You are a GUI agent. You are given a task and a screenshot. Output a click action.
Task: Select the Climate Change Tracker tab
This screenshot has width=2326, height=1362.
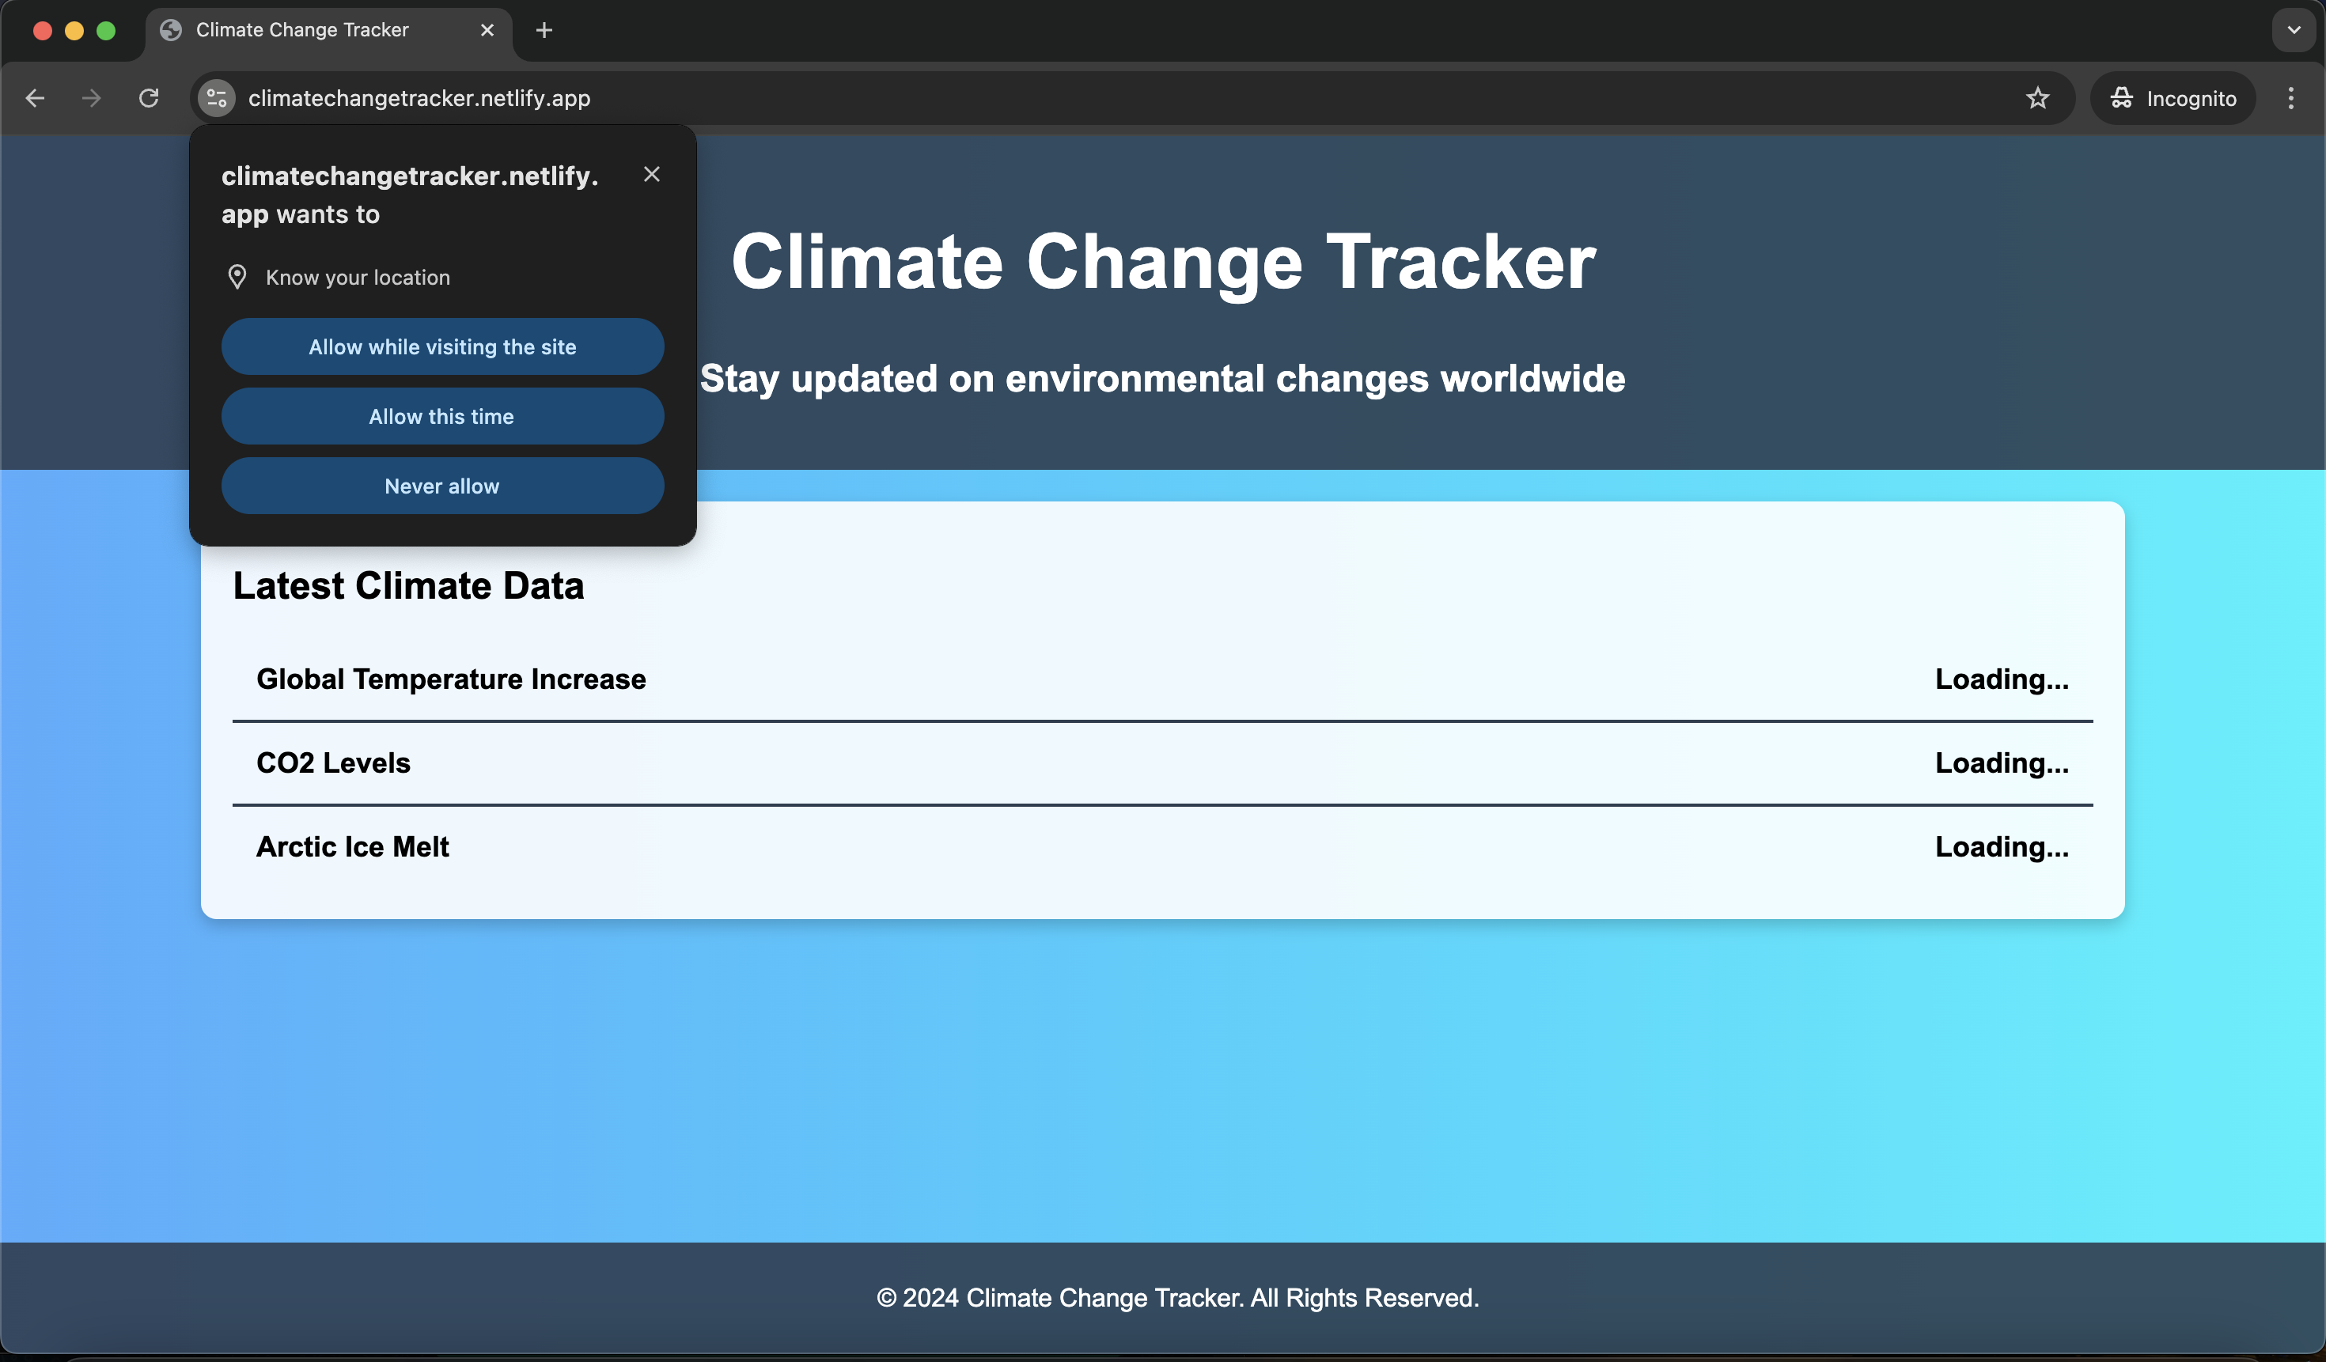click(301, 29)
